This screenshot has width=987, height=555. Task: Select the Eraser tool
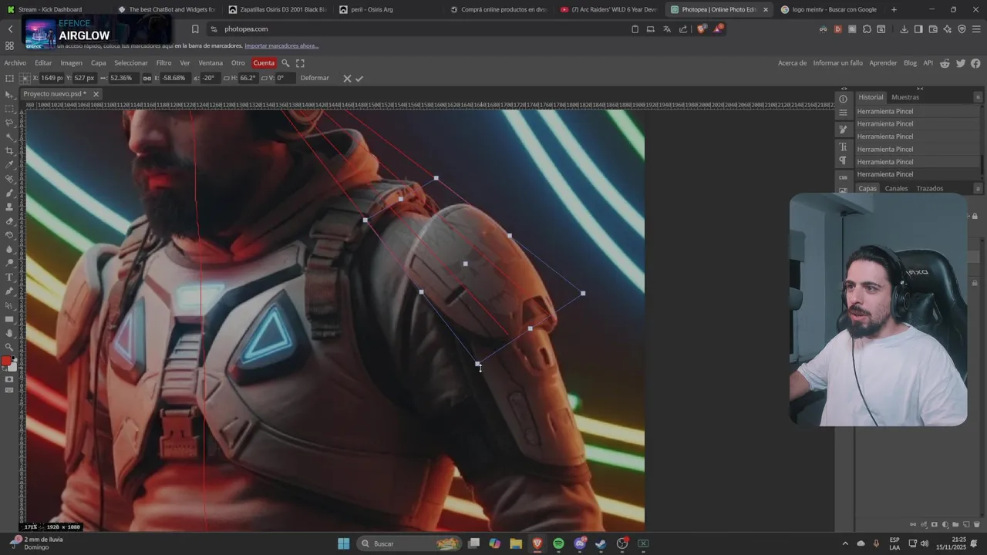(x=9, y=221)
